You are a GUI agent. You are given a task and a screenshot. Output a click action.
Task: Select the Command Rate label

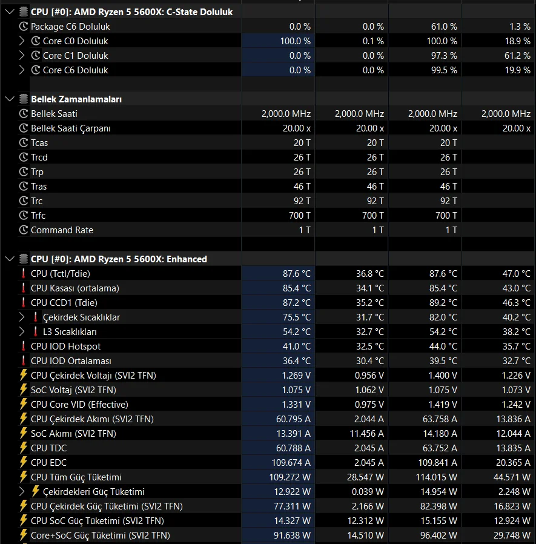tap(62, 230)
